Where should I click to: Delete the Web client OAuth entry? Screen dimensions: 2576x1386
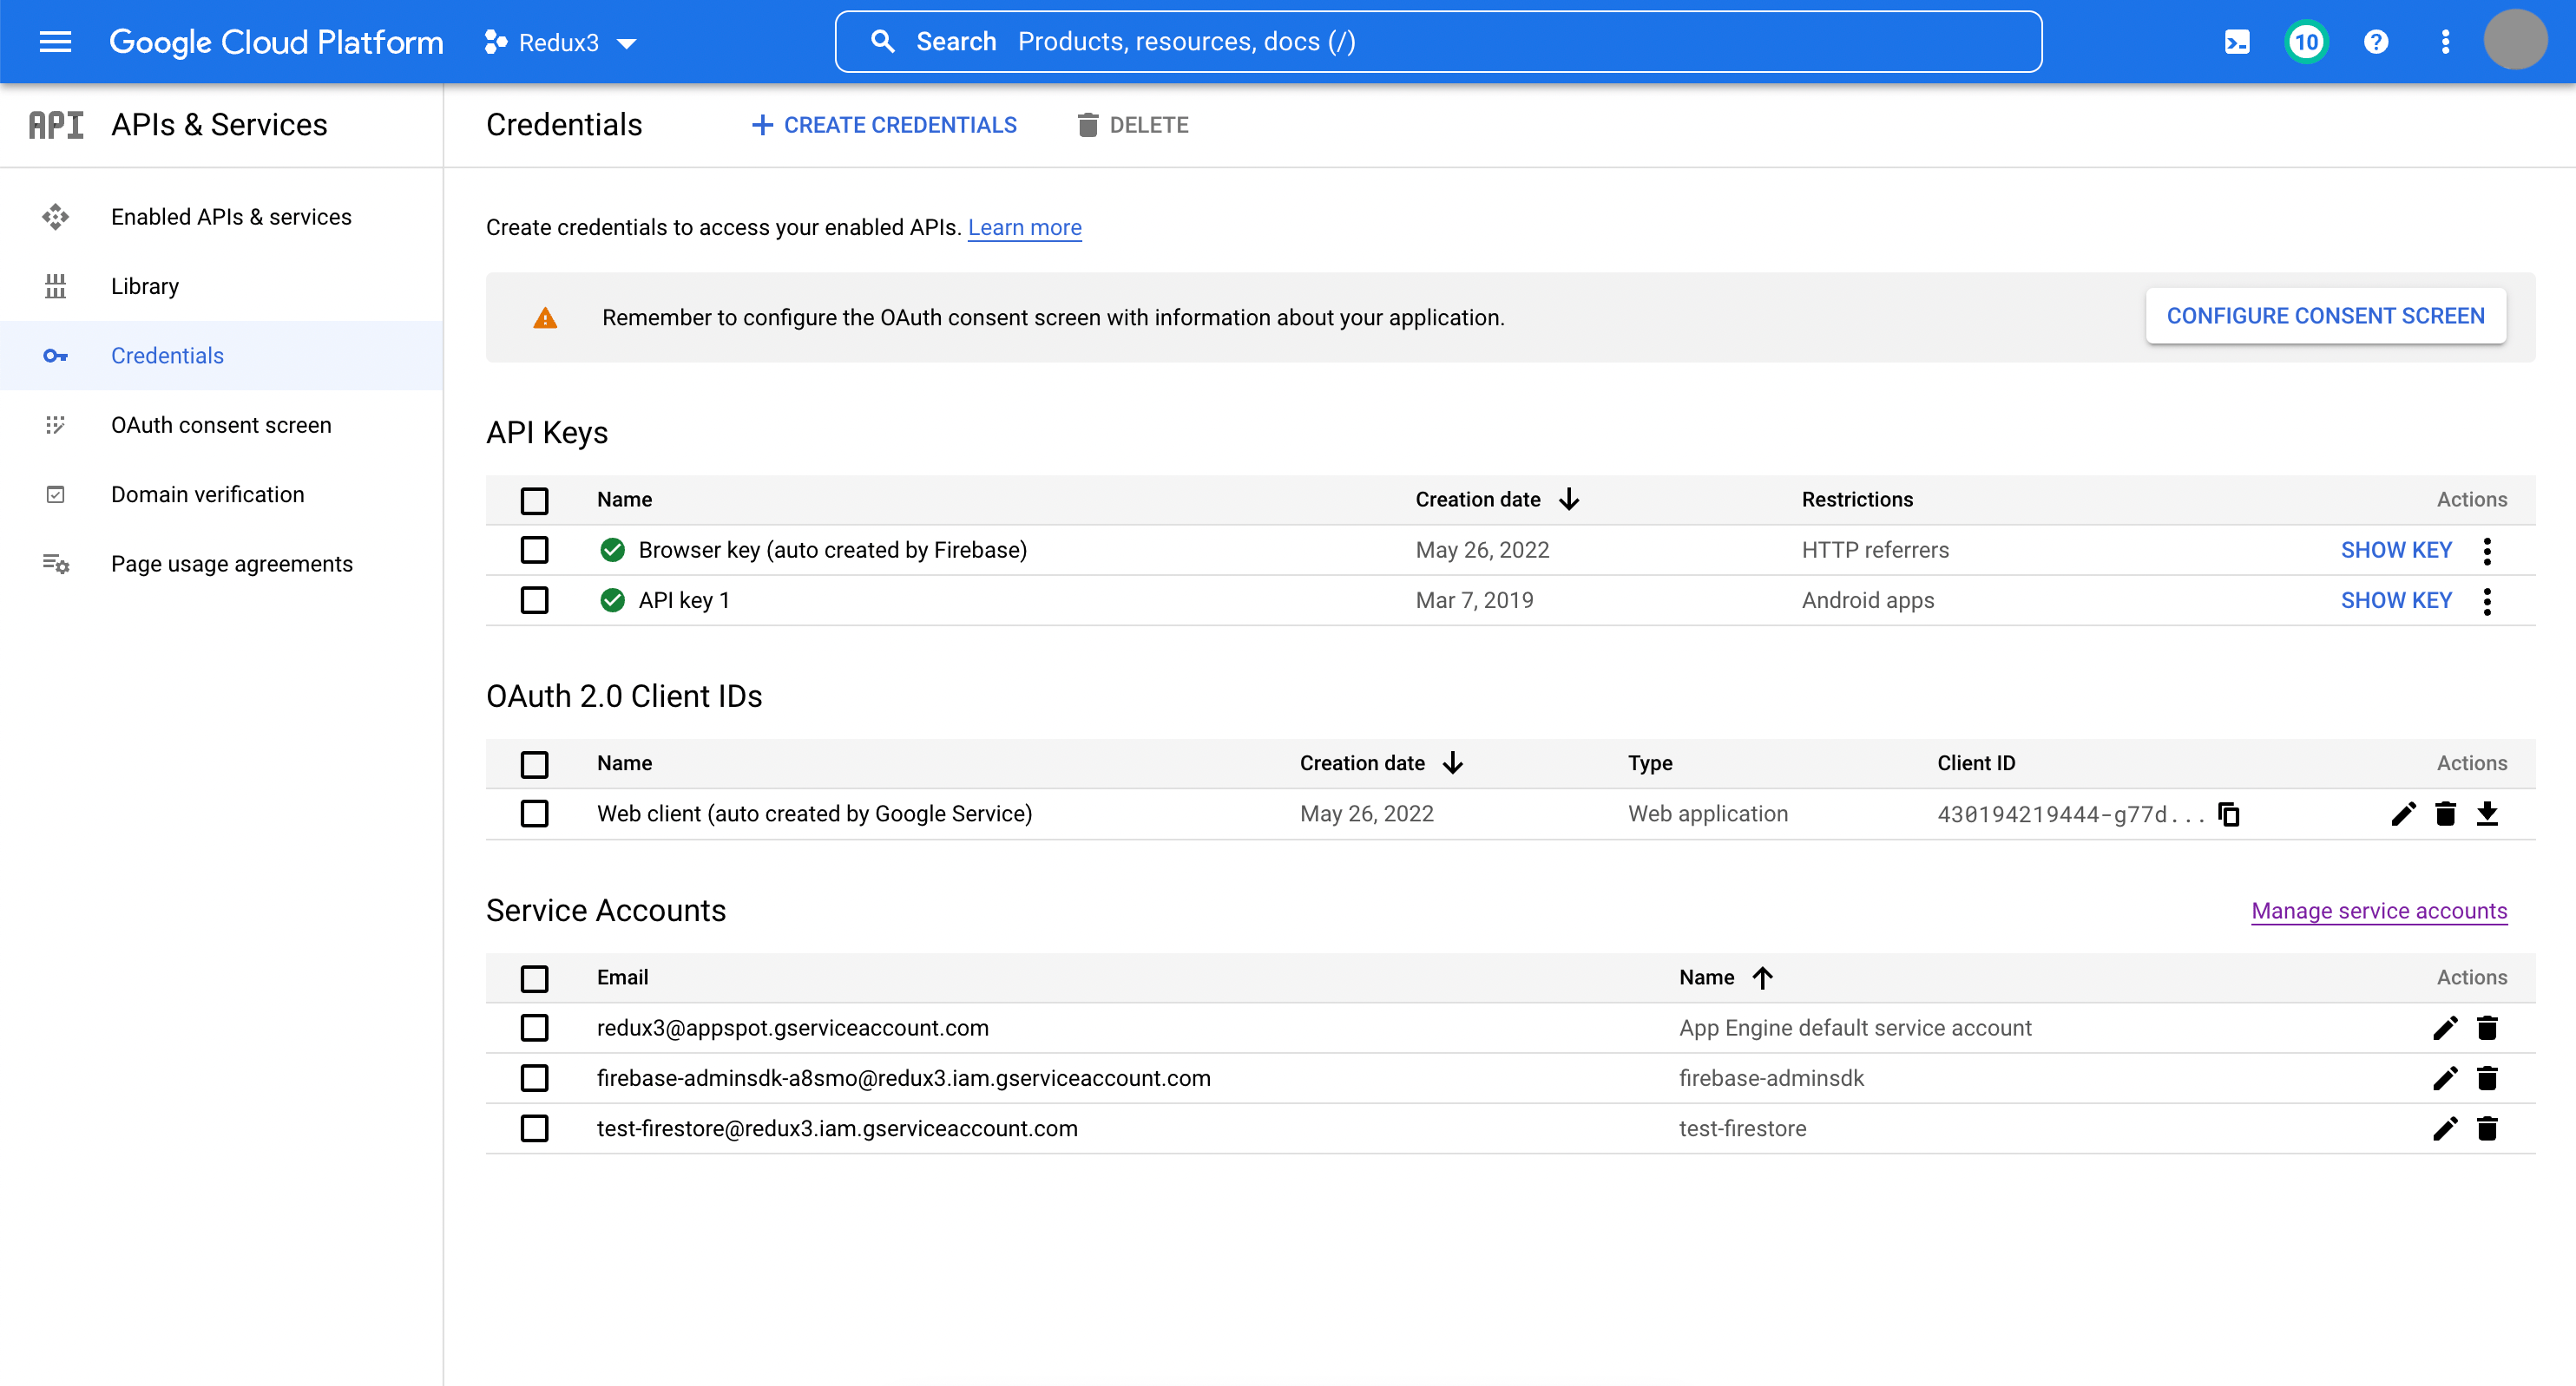tap(2445, 814)
